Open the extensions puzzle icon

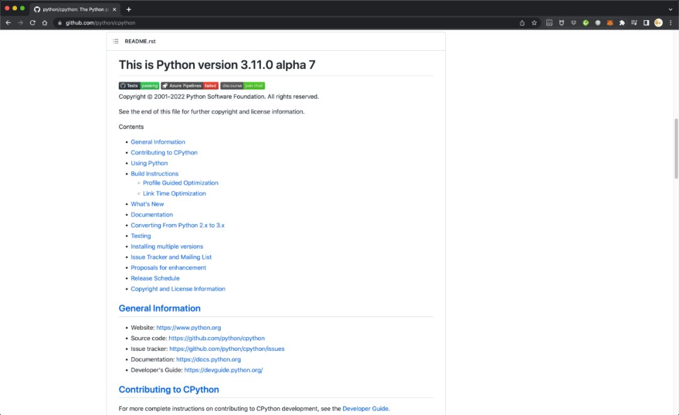(622, 23)
